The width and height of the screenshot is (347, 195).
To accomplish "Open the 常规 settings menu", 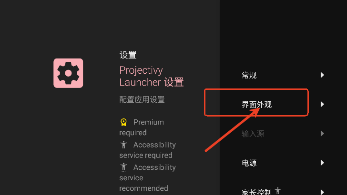I will [283, 75].
